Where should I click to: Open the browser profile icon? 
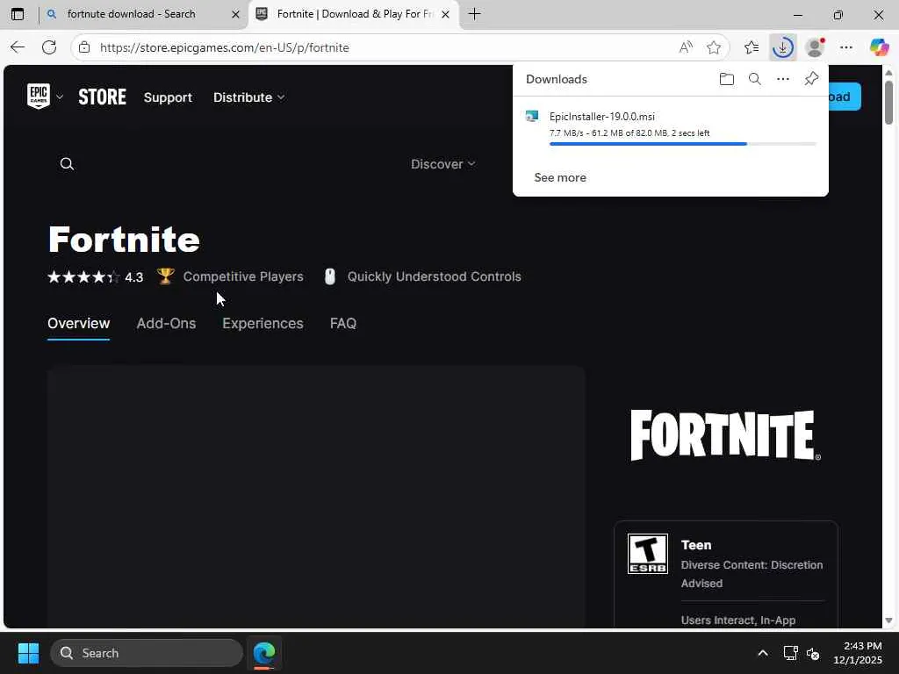click(815, 47)
